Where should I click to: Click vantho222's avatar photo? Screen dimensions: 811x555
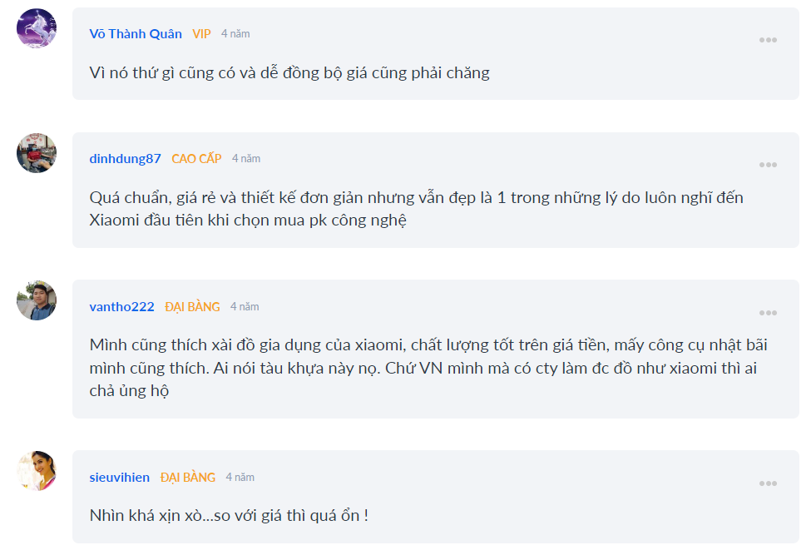click(x=37, y=300)
